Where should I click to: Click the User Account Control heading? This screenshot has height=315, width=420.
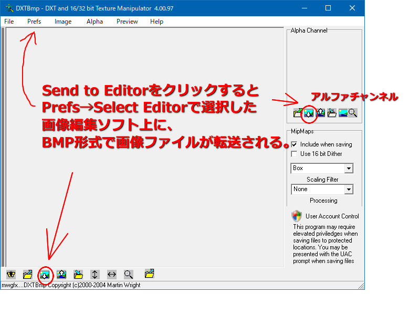[332, 216]
